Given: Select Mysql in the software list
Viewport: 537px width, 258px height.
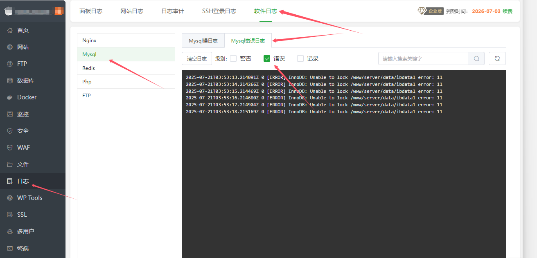Looking at the screenshot, I should click(126, 54).
